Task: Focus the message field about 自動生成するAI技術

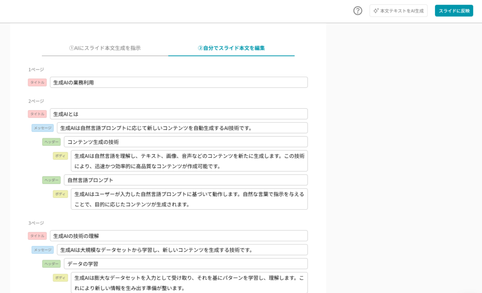Action: 182,128
